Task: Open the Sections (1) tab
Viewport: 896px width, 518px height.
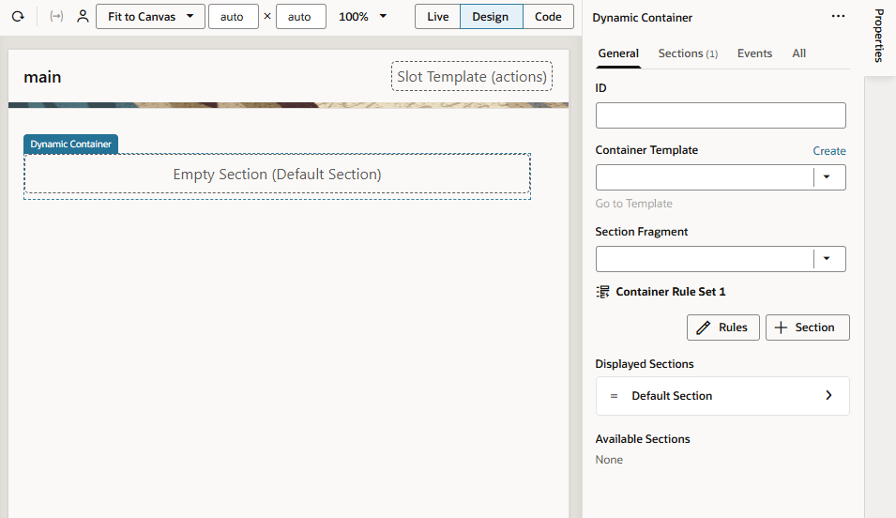Action: 688,53
